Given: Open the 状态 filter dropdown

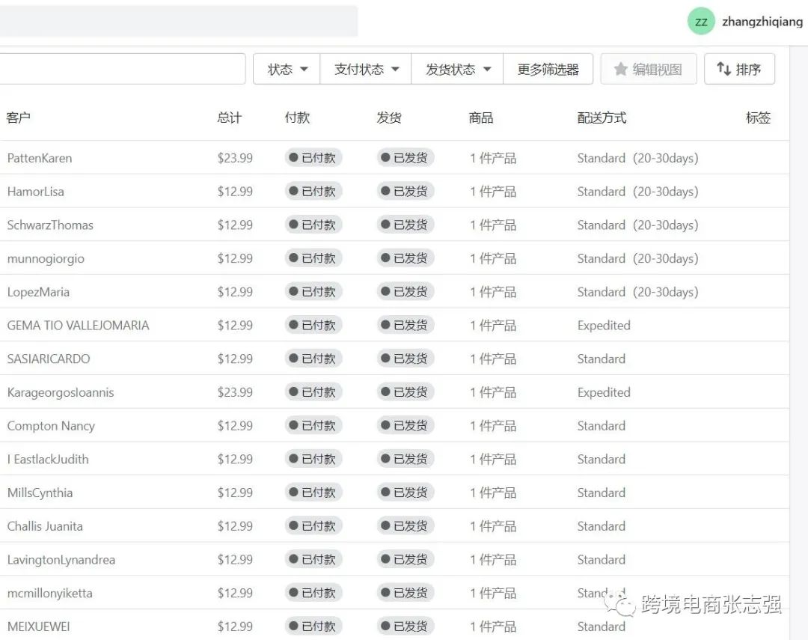Looking at the screenshot, I should [x=287, y=69].
